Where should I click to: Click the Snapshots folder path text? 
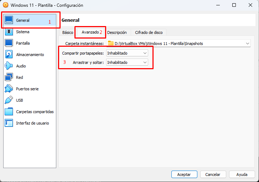point(159,44)
